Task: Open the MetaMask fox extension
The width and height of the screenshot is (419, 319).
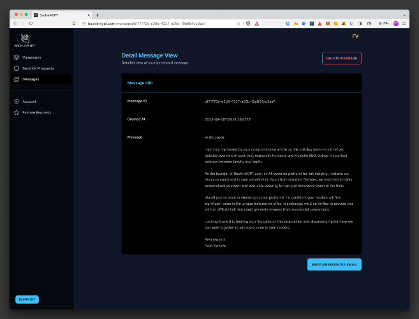Action: coord(328,24)
